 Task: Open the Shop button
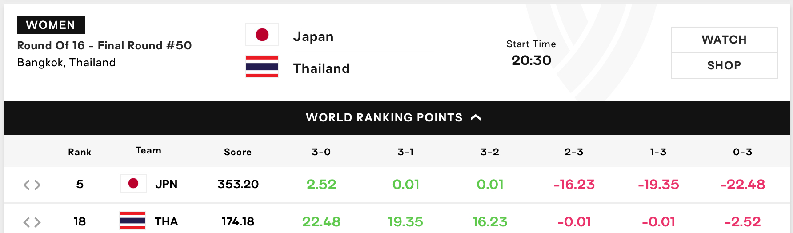pos(724,66)
